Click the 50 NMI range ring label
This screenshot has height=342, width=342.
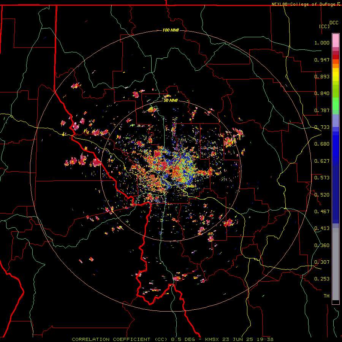coord(171,100)
